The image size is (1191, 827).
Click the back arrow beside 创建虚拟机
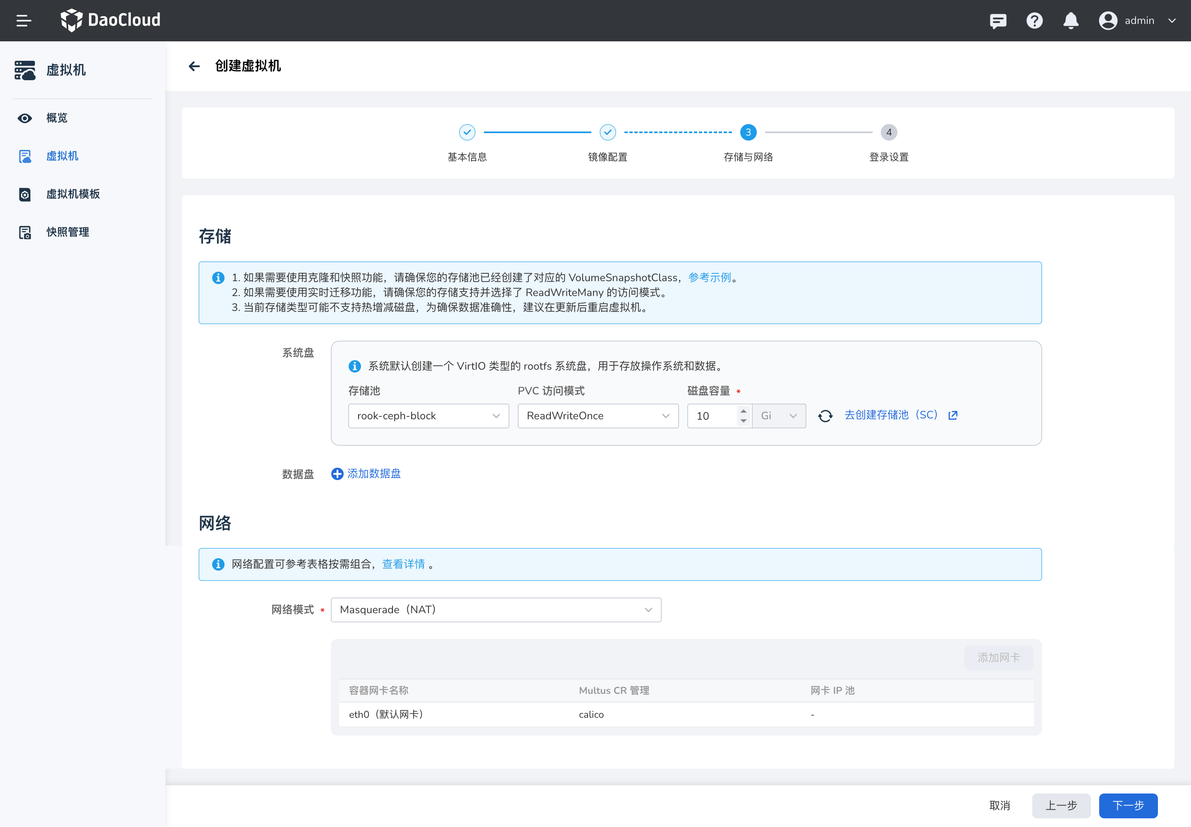coord(194,66)
